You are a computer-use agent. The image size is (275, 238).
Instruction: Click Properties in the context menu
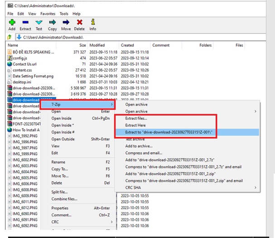[60, 208]
